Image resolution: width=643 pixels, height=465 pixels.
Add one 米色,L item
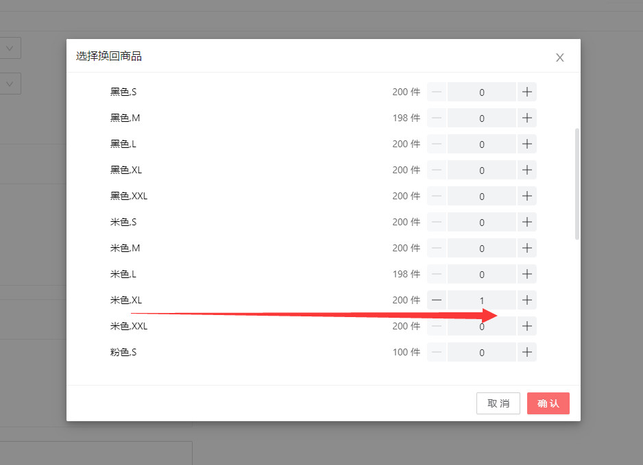point(526,274)
